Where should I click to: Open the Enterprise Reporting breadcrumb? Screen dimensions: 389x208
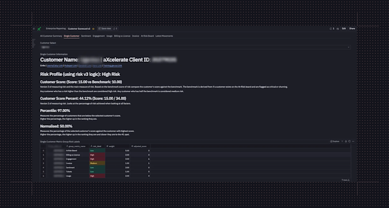coord(56,29)
